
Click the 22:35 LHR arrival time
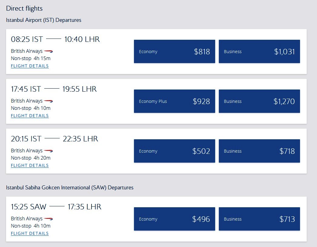(x=81, y=139)
